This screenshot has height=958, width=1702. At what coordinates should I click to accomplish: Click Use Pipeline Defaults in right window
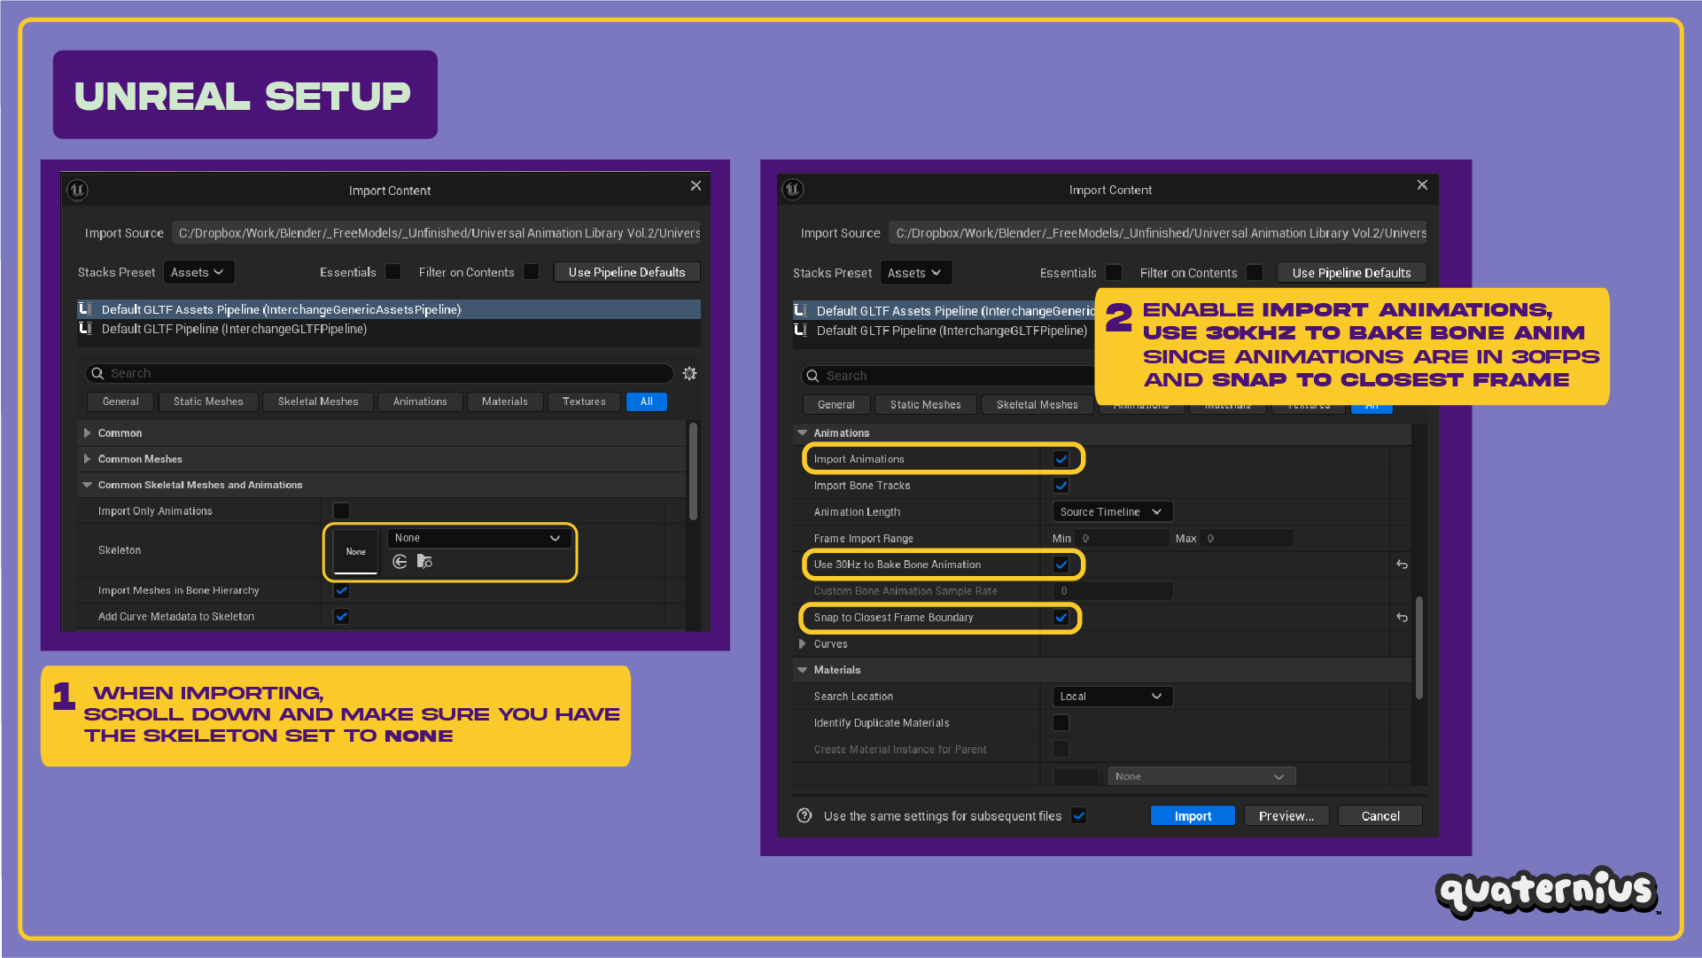[1352, 273]
